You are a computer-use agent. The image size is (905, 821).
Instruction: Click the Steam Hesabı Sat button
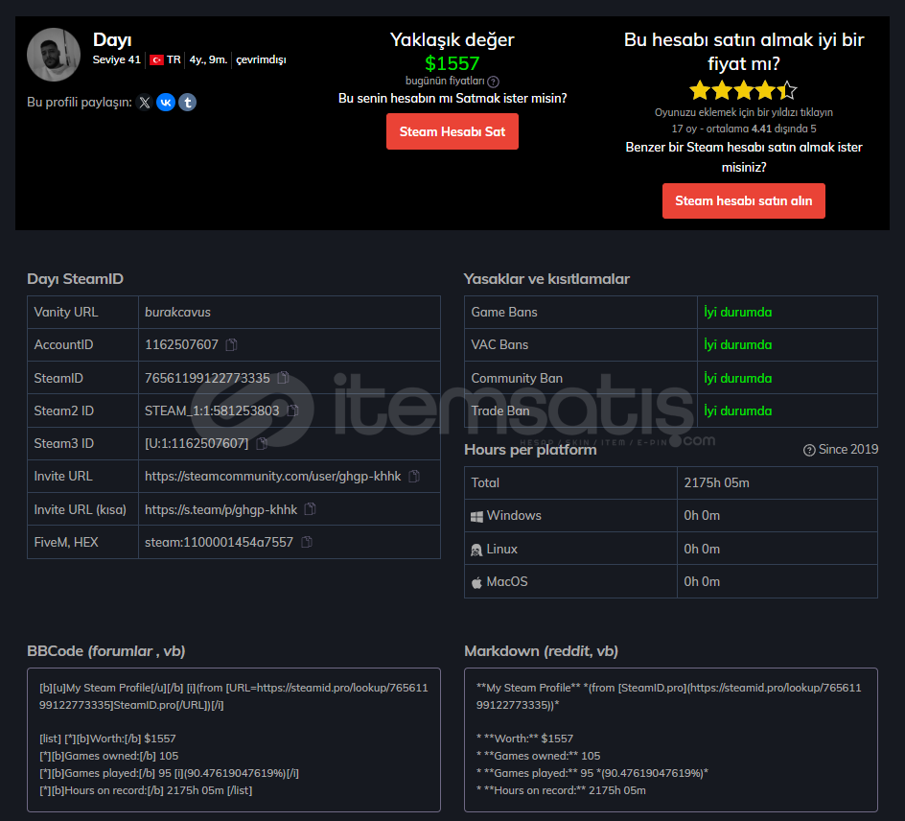[x=452, y=131]
